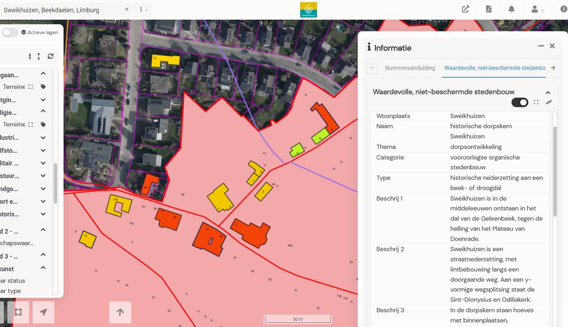Expand the 'litair…' layer group
568x327 pixels.
(x=43, y=163)
